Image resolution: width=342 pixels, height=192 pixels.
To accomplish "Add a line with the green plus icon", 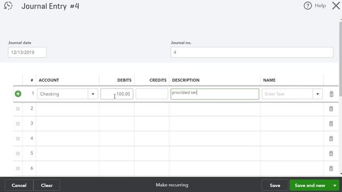I will click(x=18, y=94).
